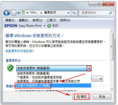Image resolution: width=118 pixels, height=105 pixels.
Task: Expand the Easy Photo Print dropdown arrow
Action: point(45,26)
